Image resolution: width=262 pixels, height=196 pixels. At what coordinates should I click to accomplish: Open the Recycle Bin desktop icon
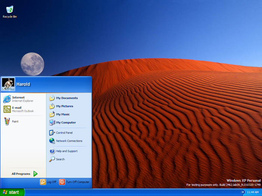(x=10, y=9)
